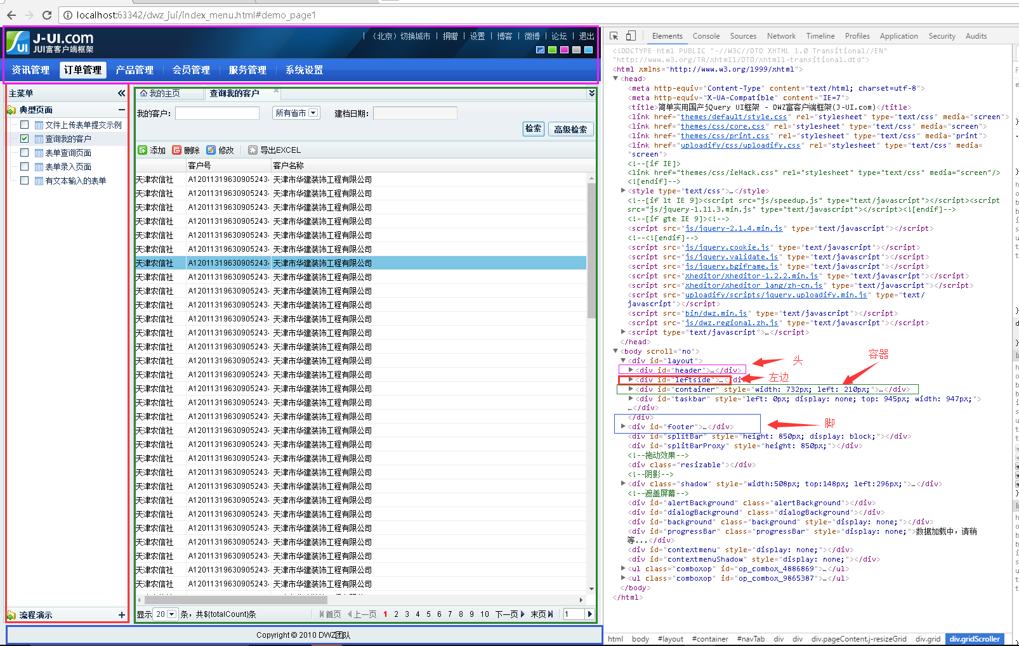1019x646 pixels.
Task: Activate the DevTools element inspector icon
Action: (614, 36)
